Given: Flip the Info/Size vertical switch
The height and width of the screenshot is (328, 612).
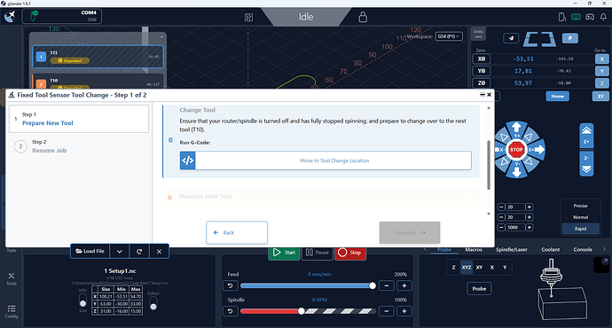Looking at the screenshot, I should click(82, 300).
